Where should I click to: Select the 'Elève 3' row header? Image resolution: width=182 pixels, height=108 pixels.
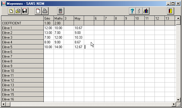[22, 37]
